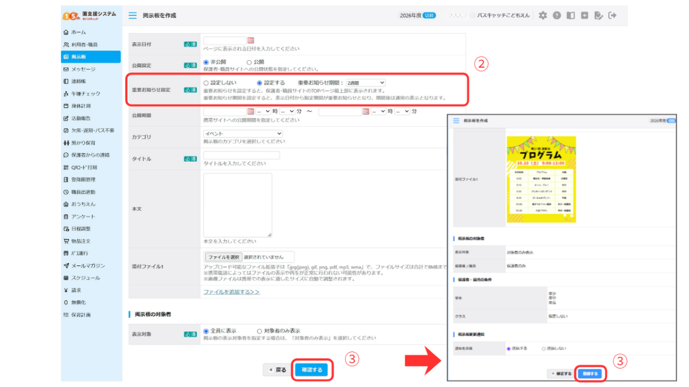Open the カテゴリ dropdown showing イベント
This screenshot has width=689, height=387.
click(x=243, y=134)
